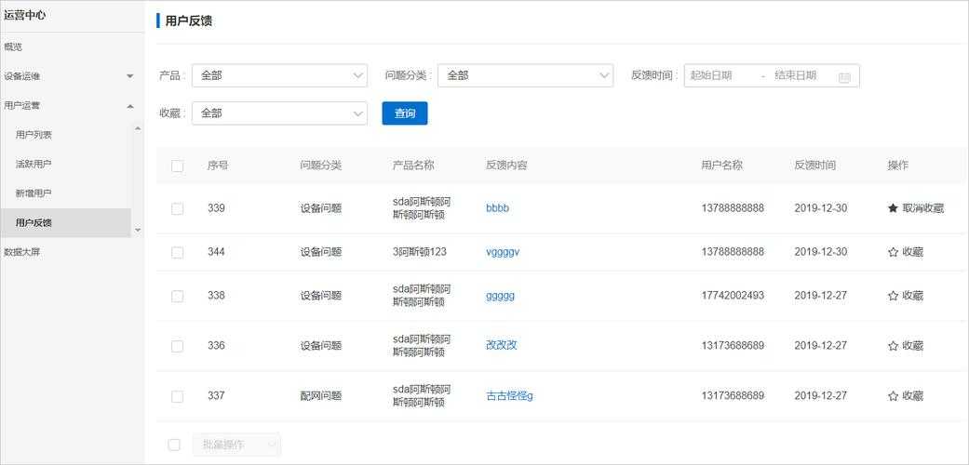This screenshot has height=465, width=969.
Task: Click 收藏 text in row 337
Action: 913,396
